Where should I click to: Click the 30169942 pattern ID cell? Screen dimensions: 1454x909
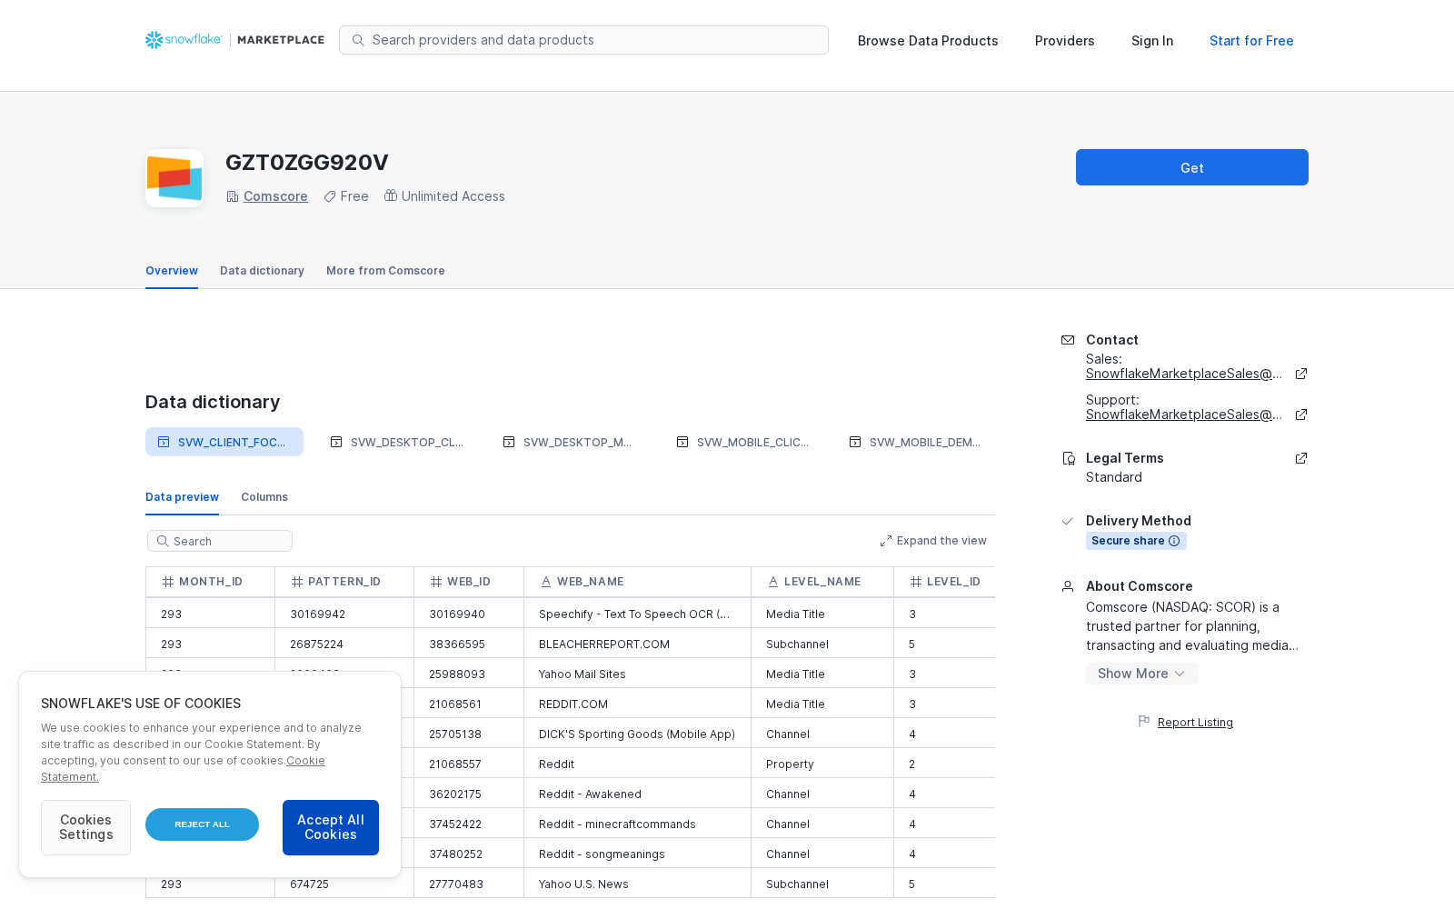click(344, 614)
